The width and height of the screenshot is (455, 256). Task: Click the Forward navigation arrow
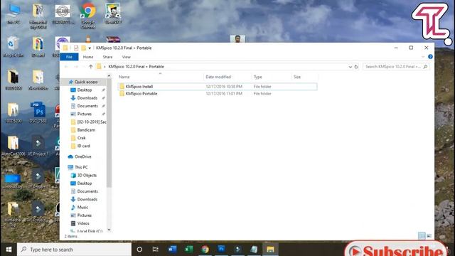pos(76,67)
